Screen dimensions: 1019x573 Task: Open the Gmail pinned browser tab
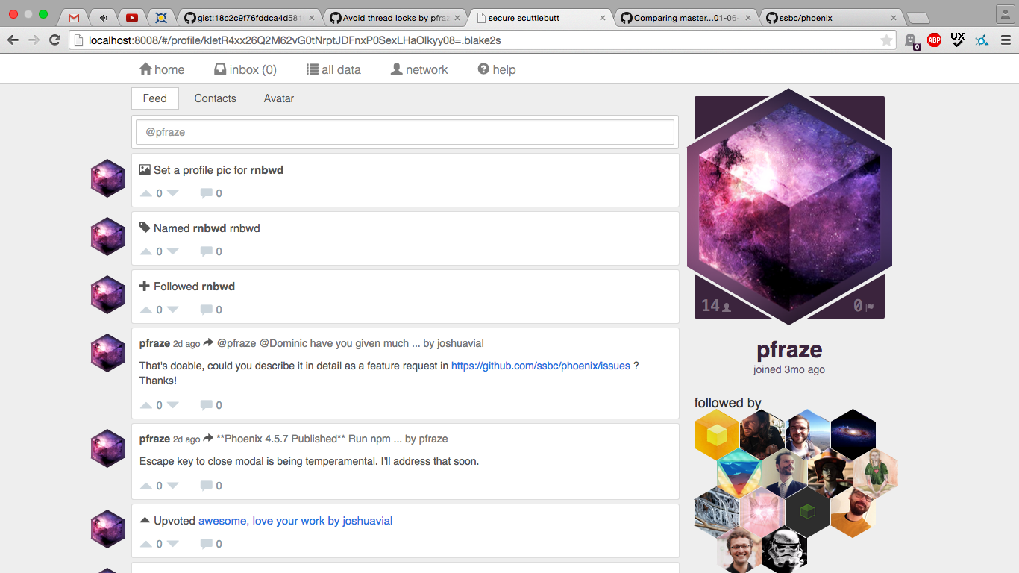(74, 18)
